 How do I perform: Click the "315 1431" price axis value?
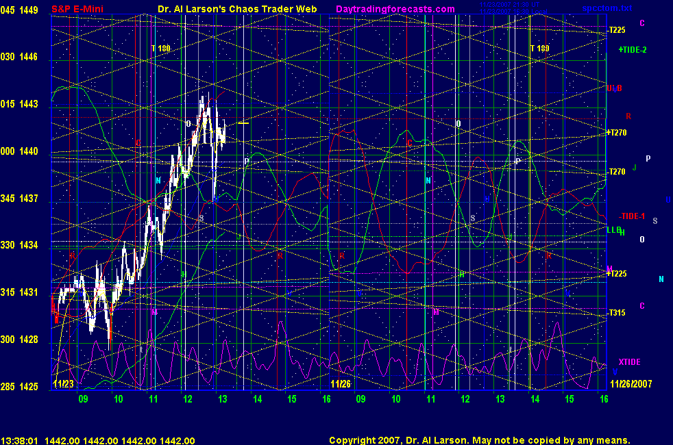(19, 292)
